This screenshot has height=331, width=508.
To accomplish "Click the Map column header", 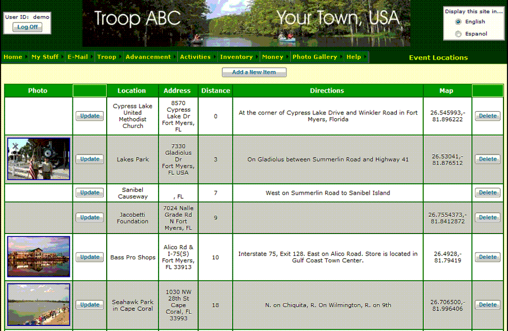I will (x=446, y=91).
